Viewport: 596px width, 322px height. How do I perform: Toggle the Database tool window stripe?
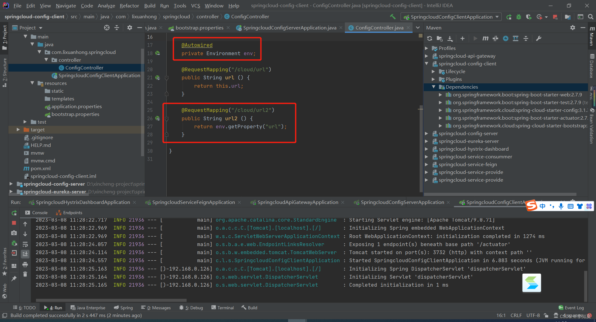(592, 66)
